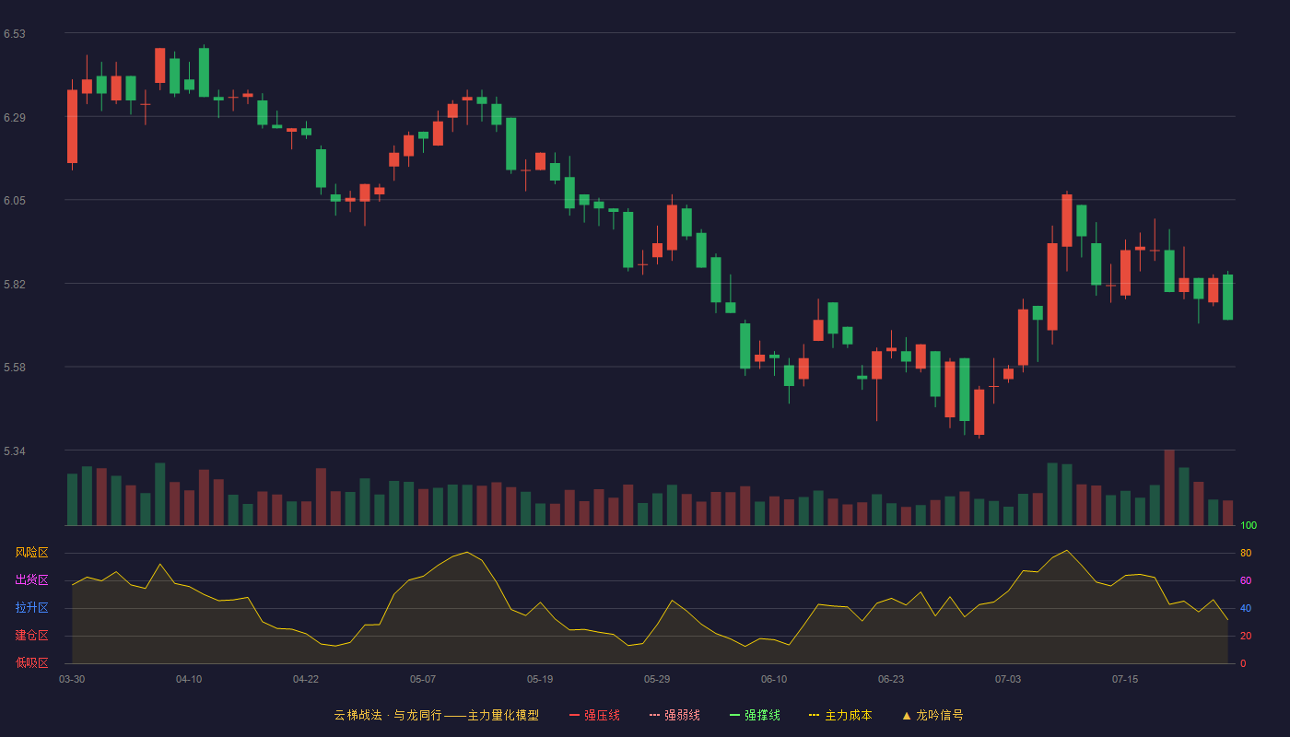Image resolution: width=1290 pixels, height=737 pixels.
Task: Click the green line icon beside 强撑线
Action: 734,715
